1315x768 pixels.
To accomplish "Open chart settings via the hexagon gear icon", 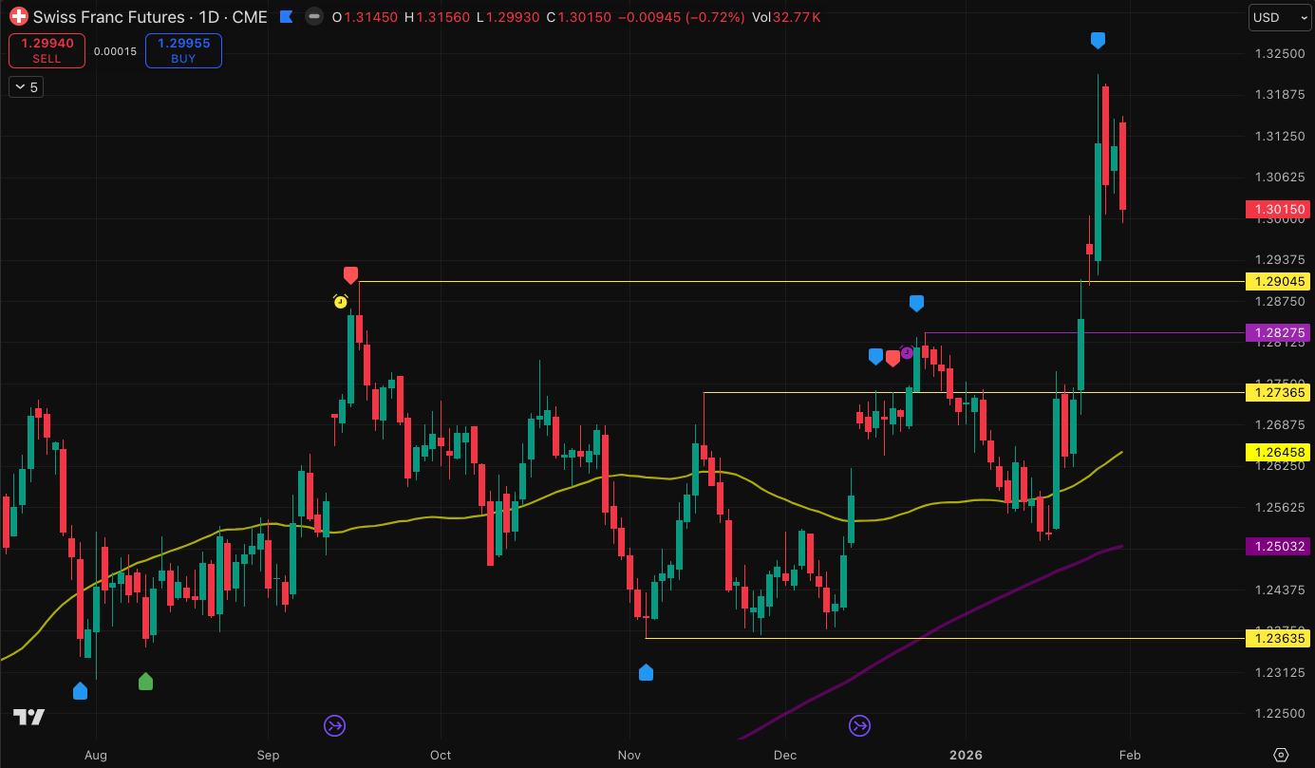I will coord(1280,756).
